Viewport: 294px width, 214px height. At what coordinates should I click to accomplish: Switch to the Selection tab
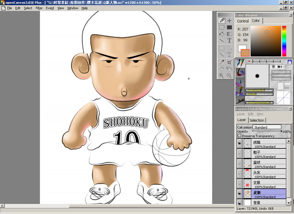point(257,120)
